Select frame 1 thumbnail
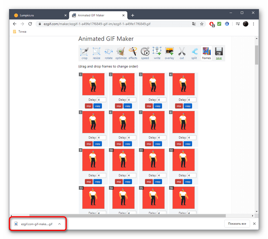This screenshot has height=239, width=268. [x=93, y=84]
